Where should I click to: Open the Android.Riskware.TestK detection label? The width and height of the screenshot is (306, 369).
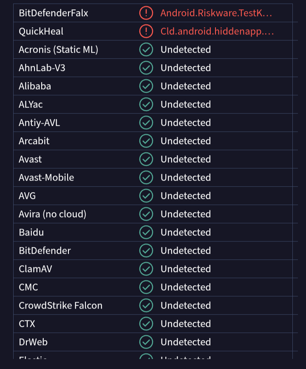tap(216, 13)
